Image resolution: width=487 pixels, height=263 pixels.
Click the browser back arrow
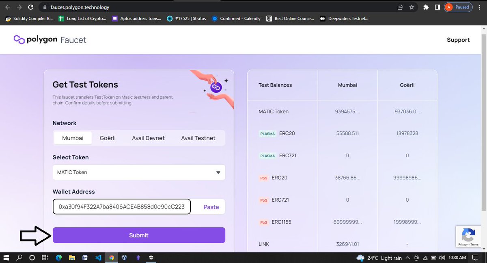[8, 7]
